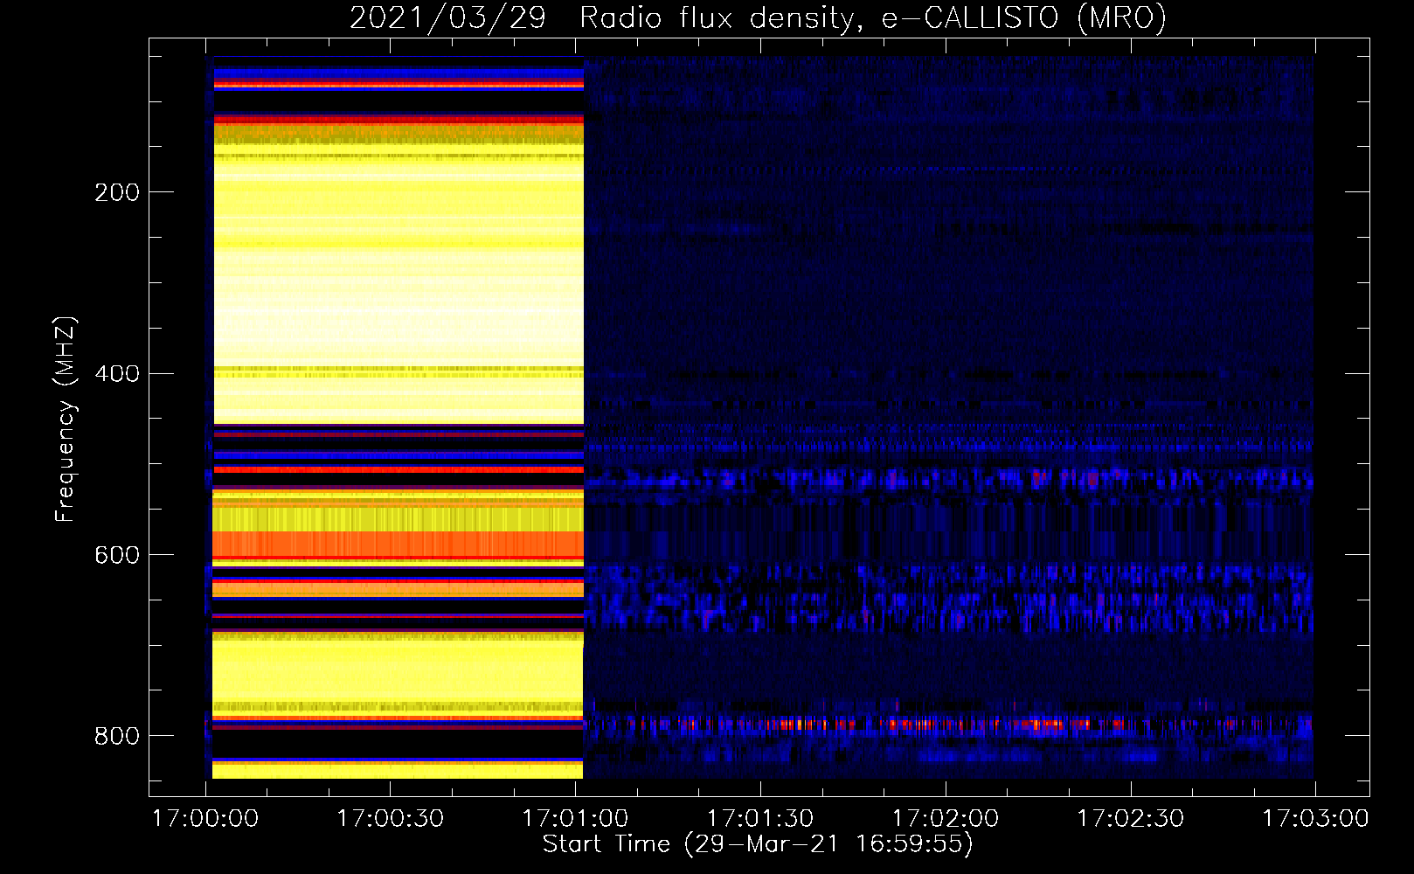The image size is (1414, 874).
Task: Click the 600 frequency tick label
Action: coord(117,556)
